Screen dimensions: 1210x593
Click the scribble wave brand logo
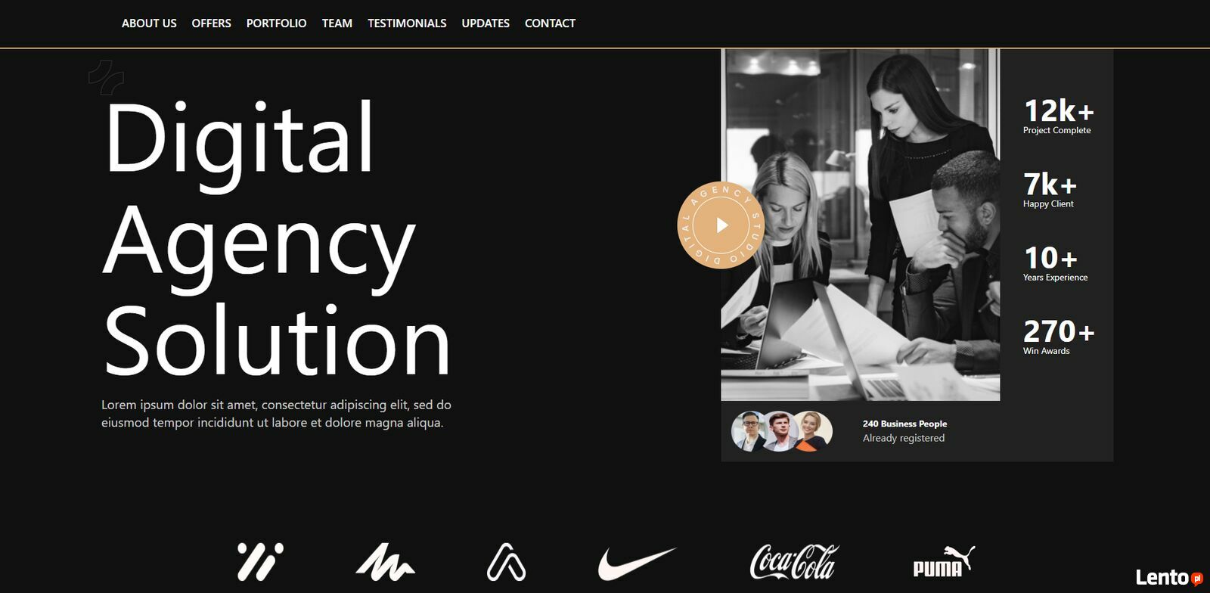pyautogui.click(x=385, y=562)
